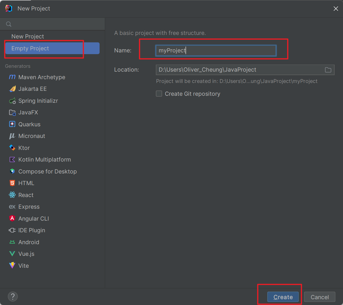
Task: Click the Express ex icon
Action: pos(12,207)
